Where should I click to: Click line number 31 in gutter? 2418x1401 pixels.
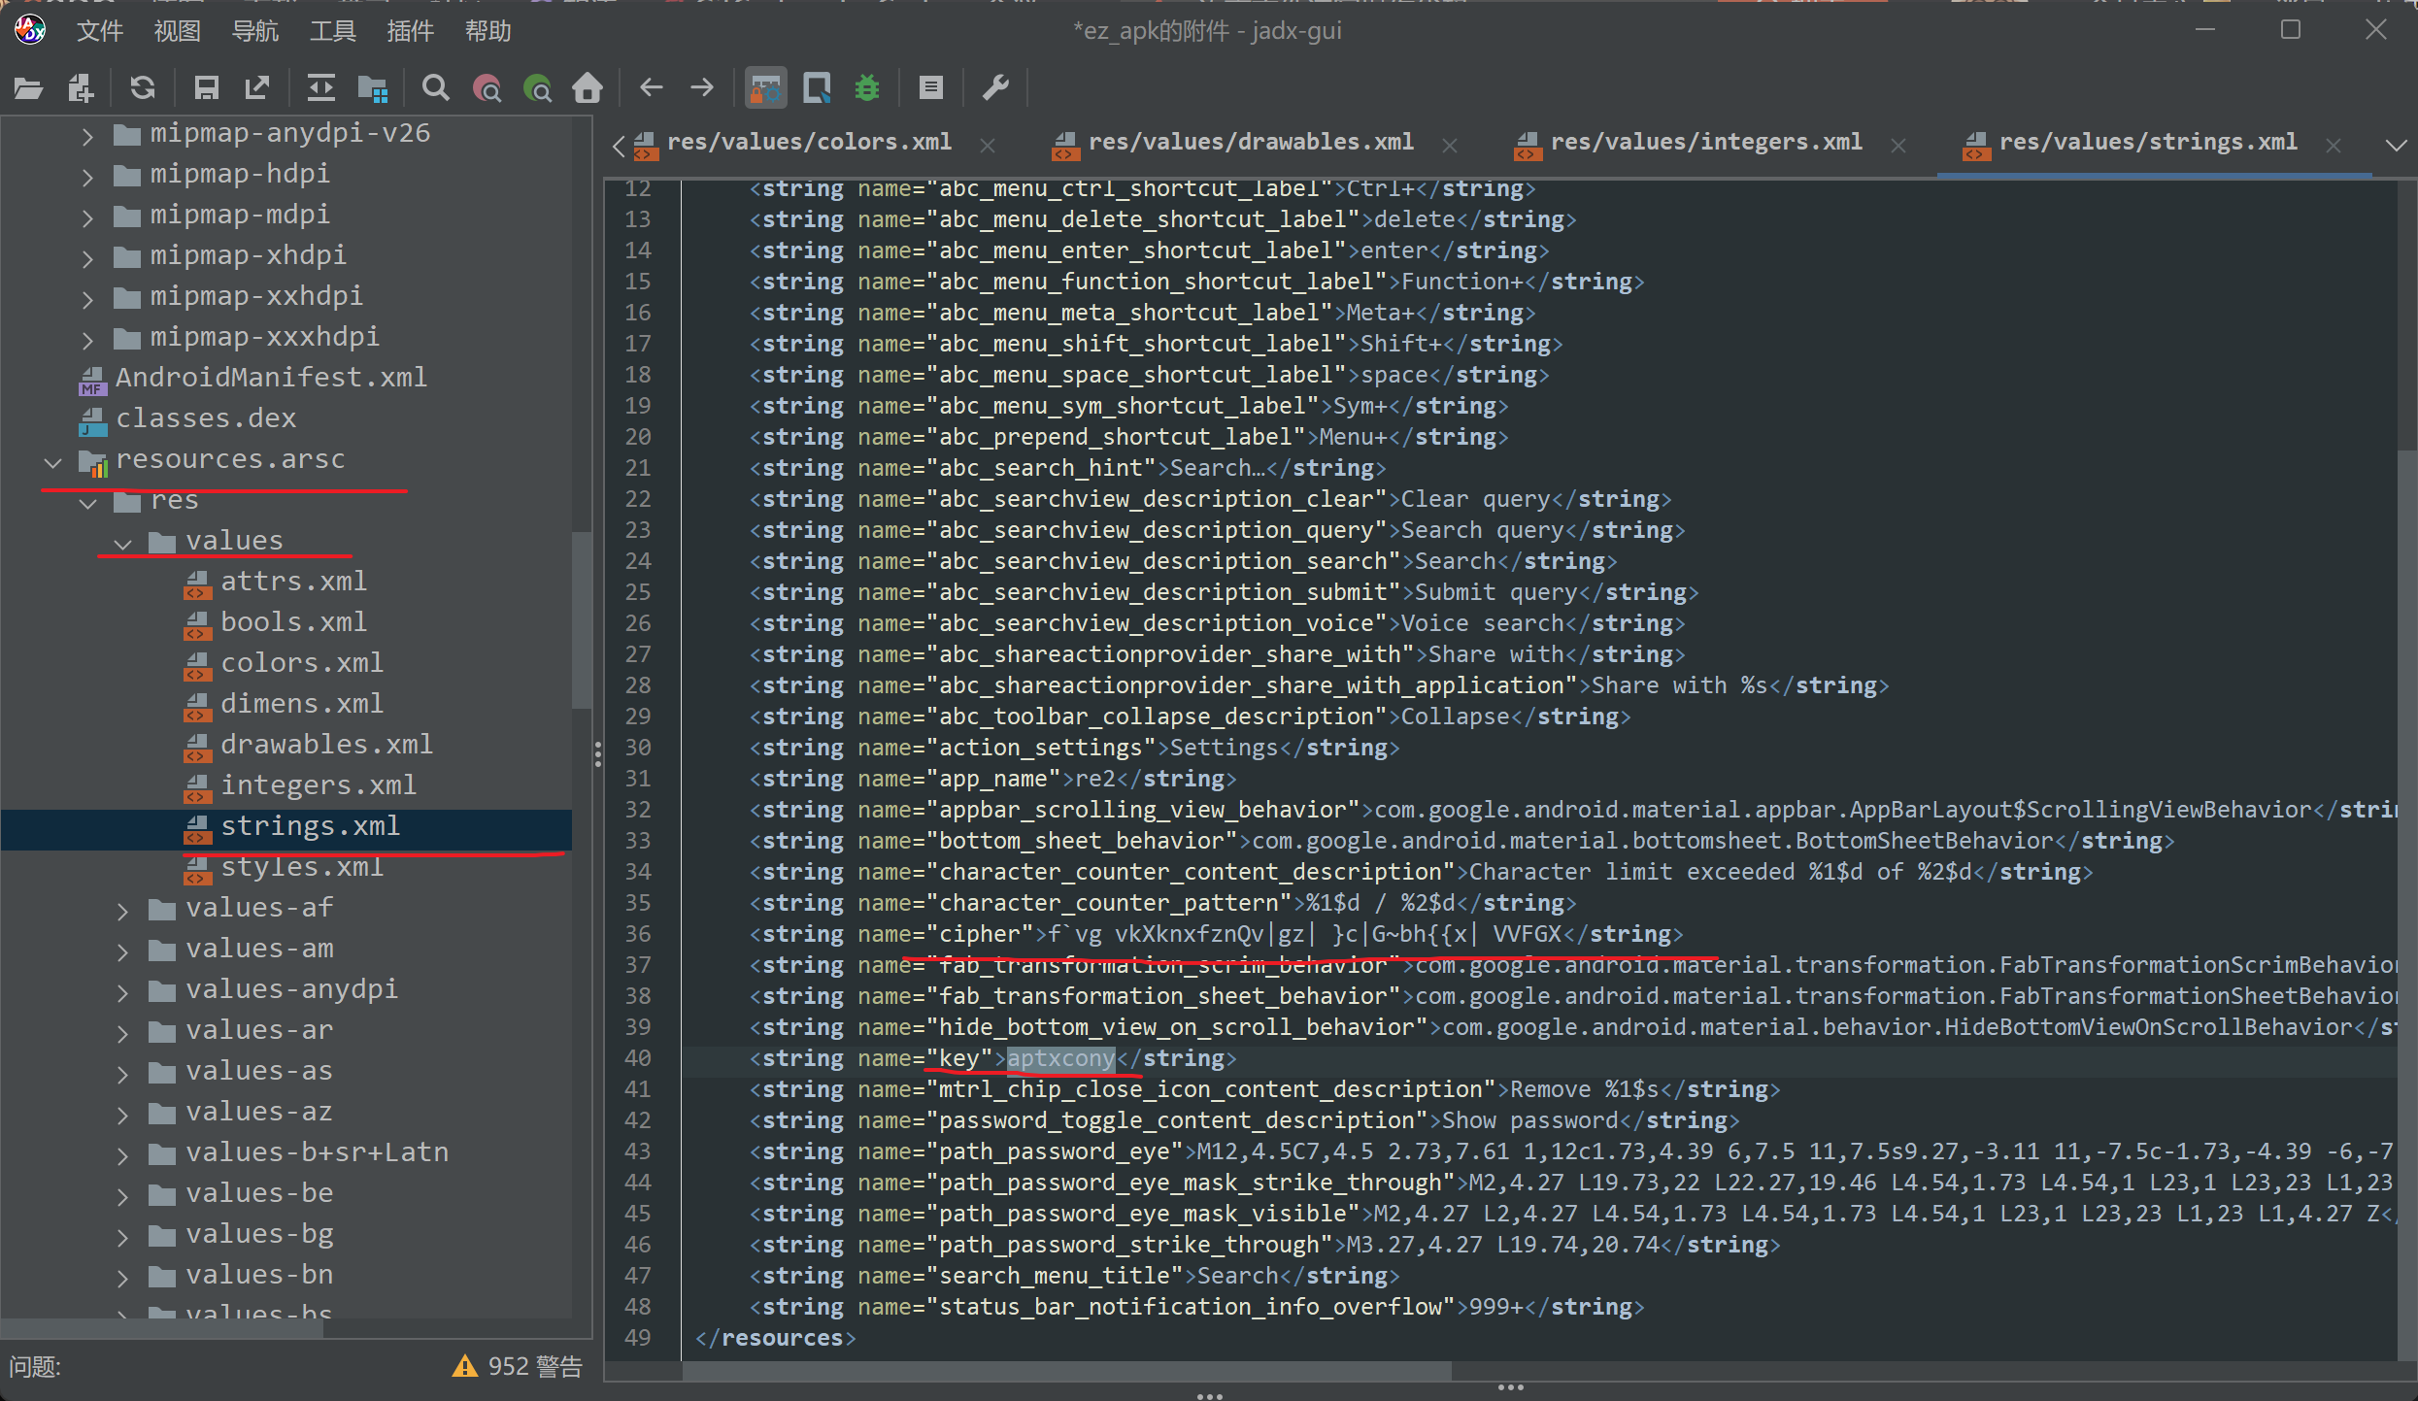[637, 779]
